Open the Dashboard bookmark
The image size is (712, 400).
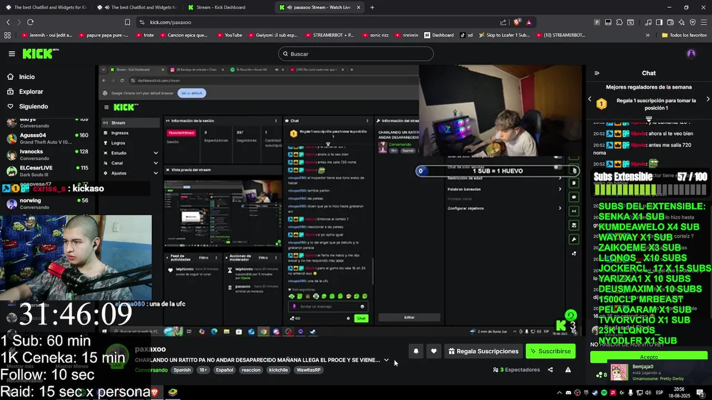click(439, 35)
